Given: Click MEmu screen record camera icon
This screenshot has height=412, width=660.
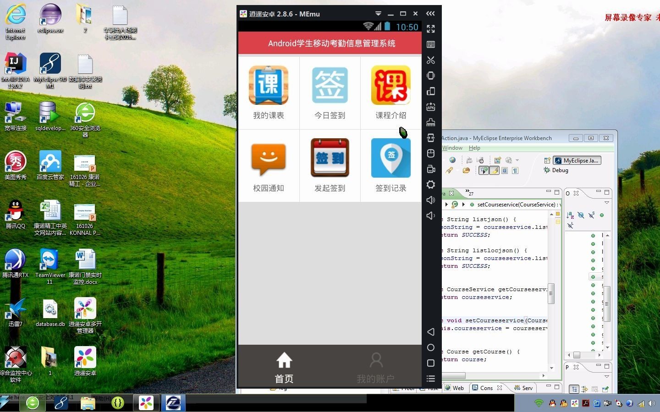Looking at the screenshot, I should click(431, 169).
